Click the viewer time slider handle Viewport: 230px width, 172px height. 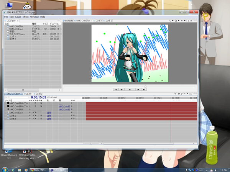click(145, 87)
